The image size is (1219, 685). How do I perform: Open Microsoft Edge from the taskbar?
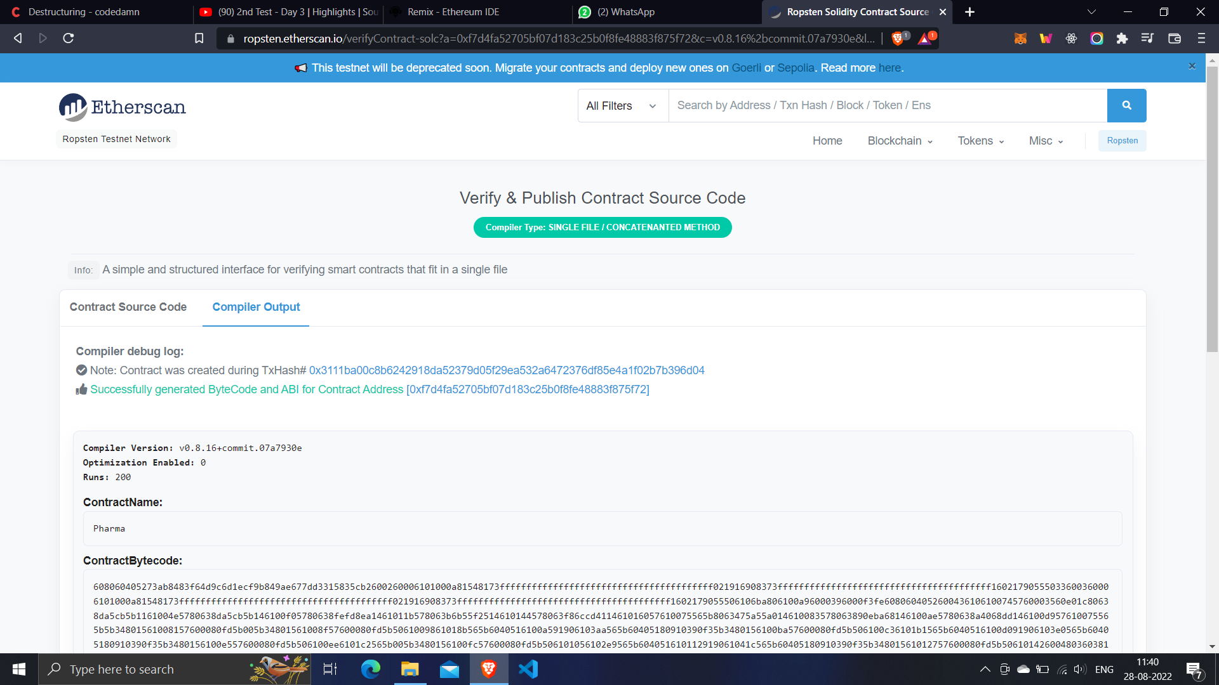(x=370, y=669)
